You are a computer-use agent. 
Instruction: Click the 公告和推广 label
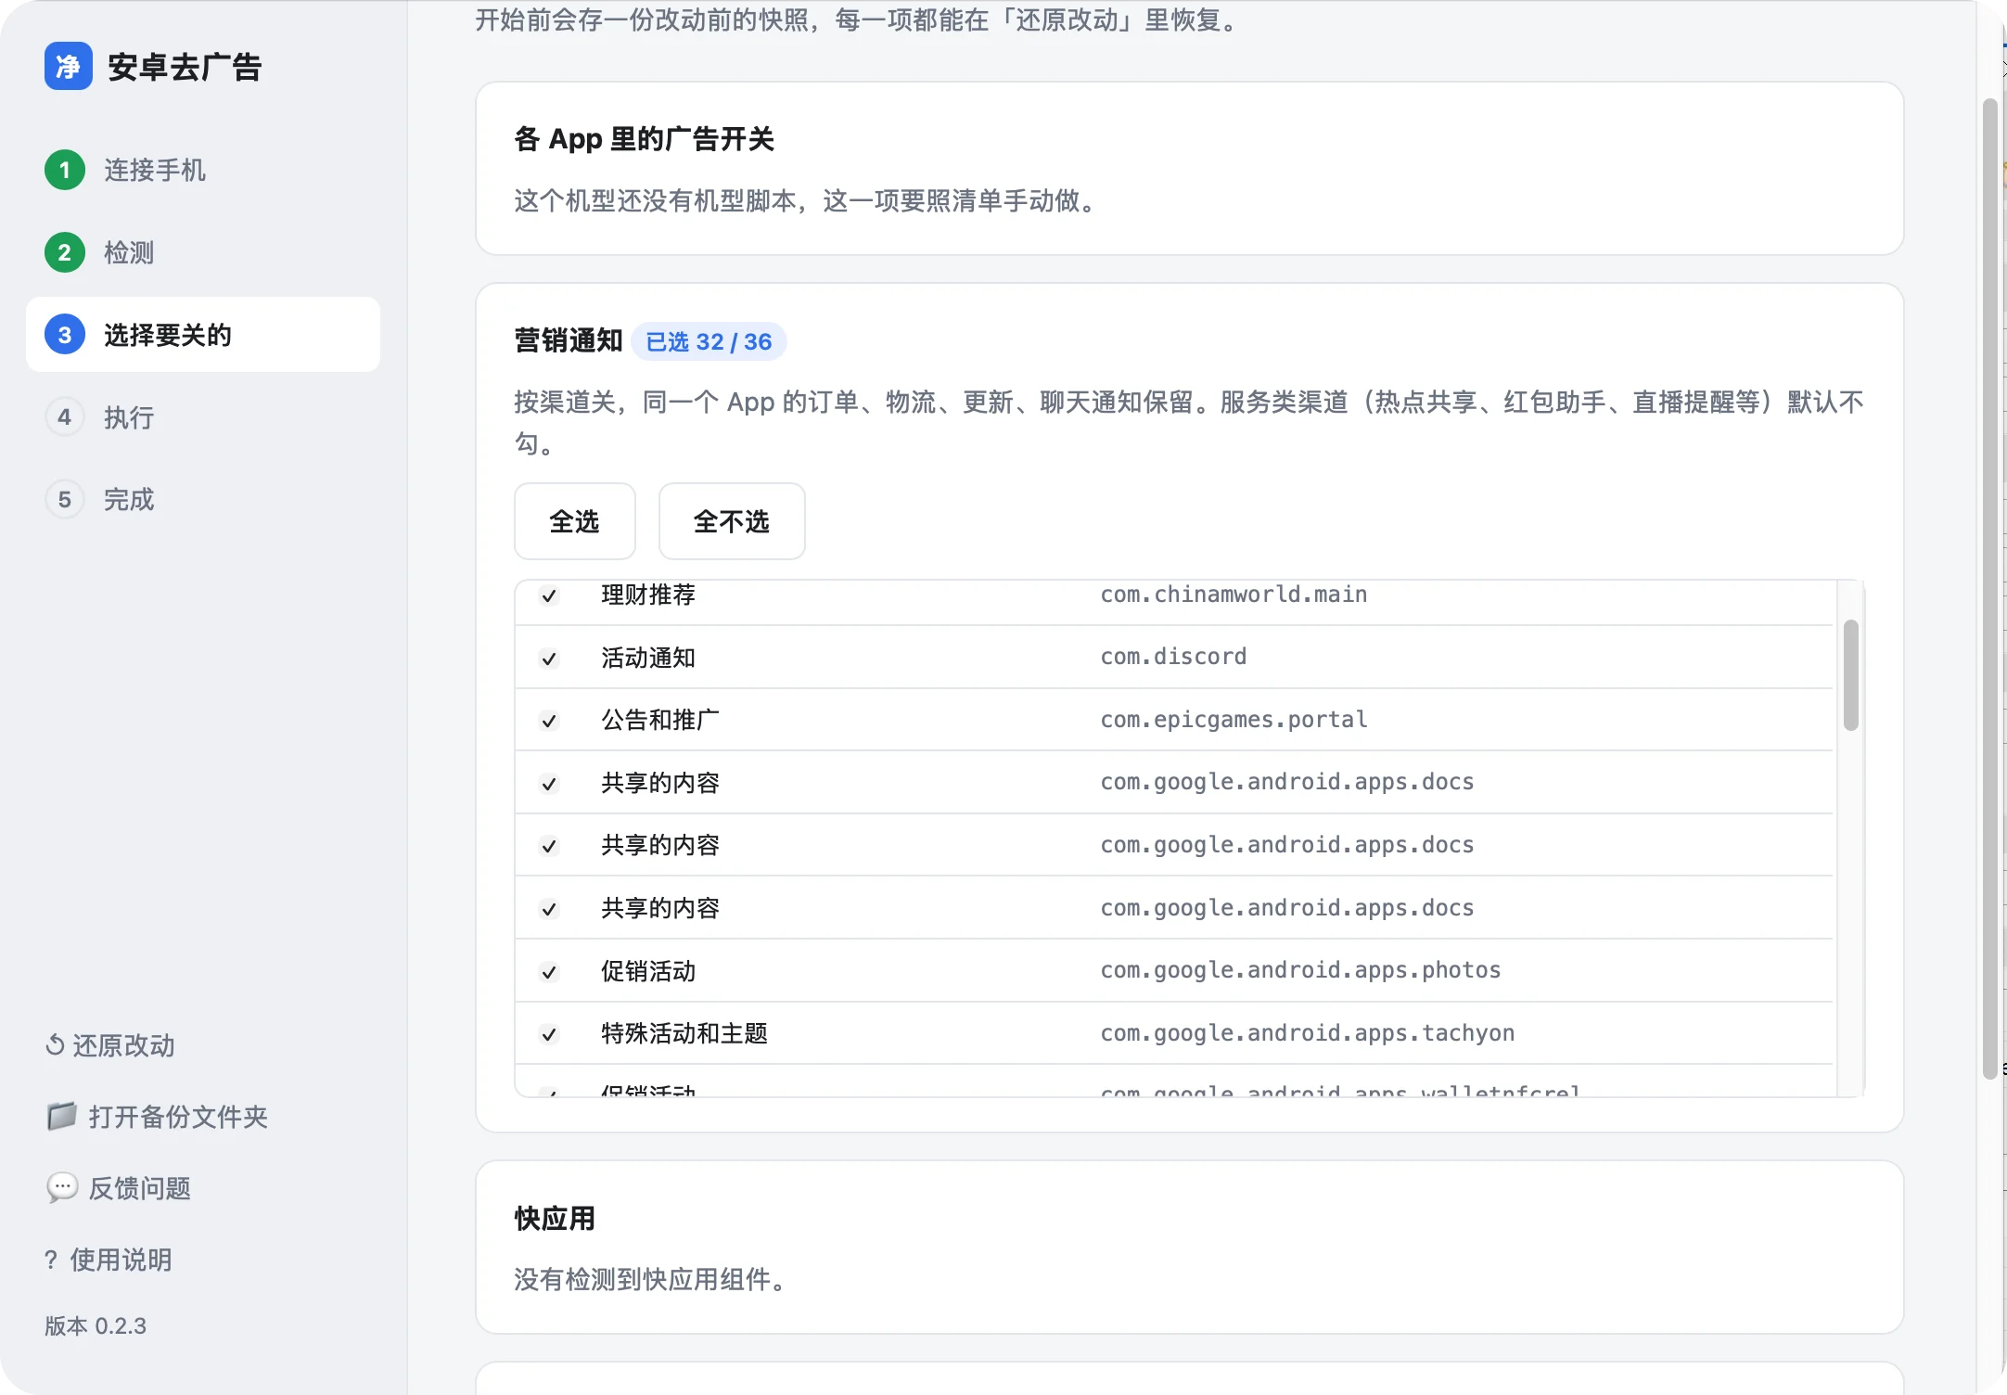[x=660, y=720]
